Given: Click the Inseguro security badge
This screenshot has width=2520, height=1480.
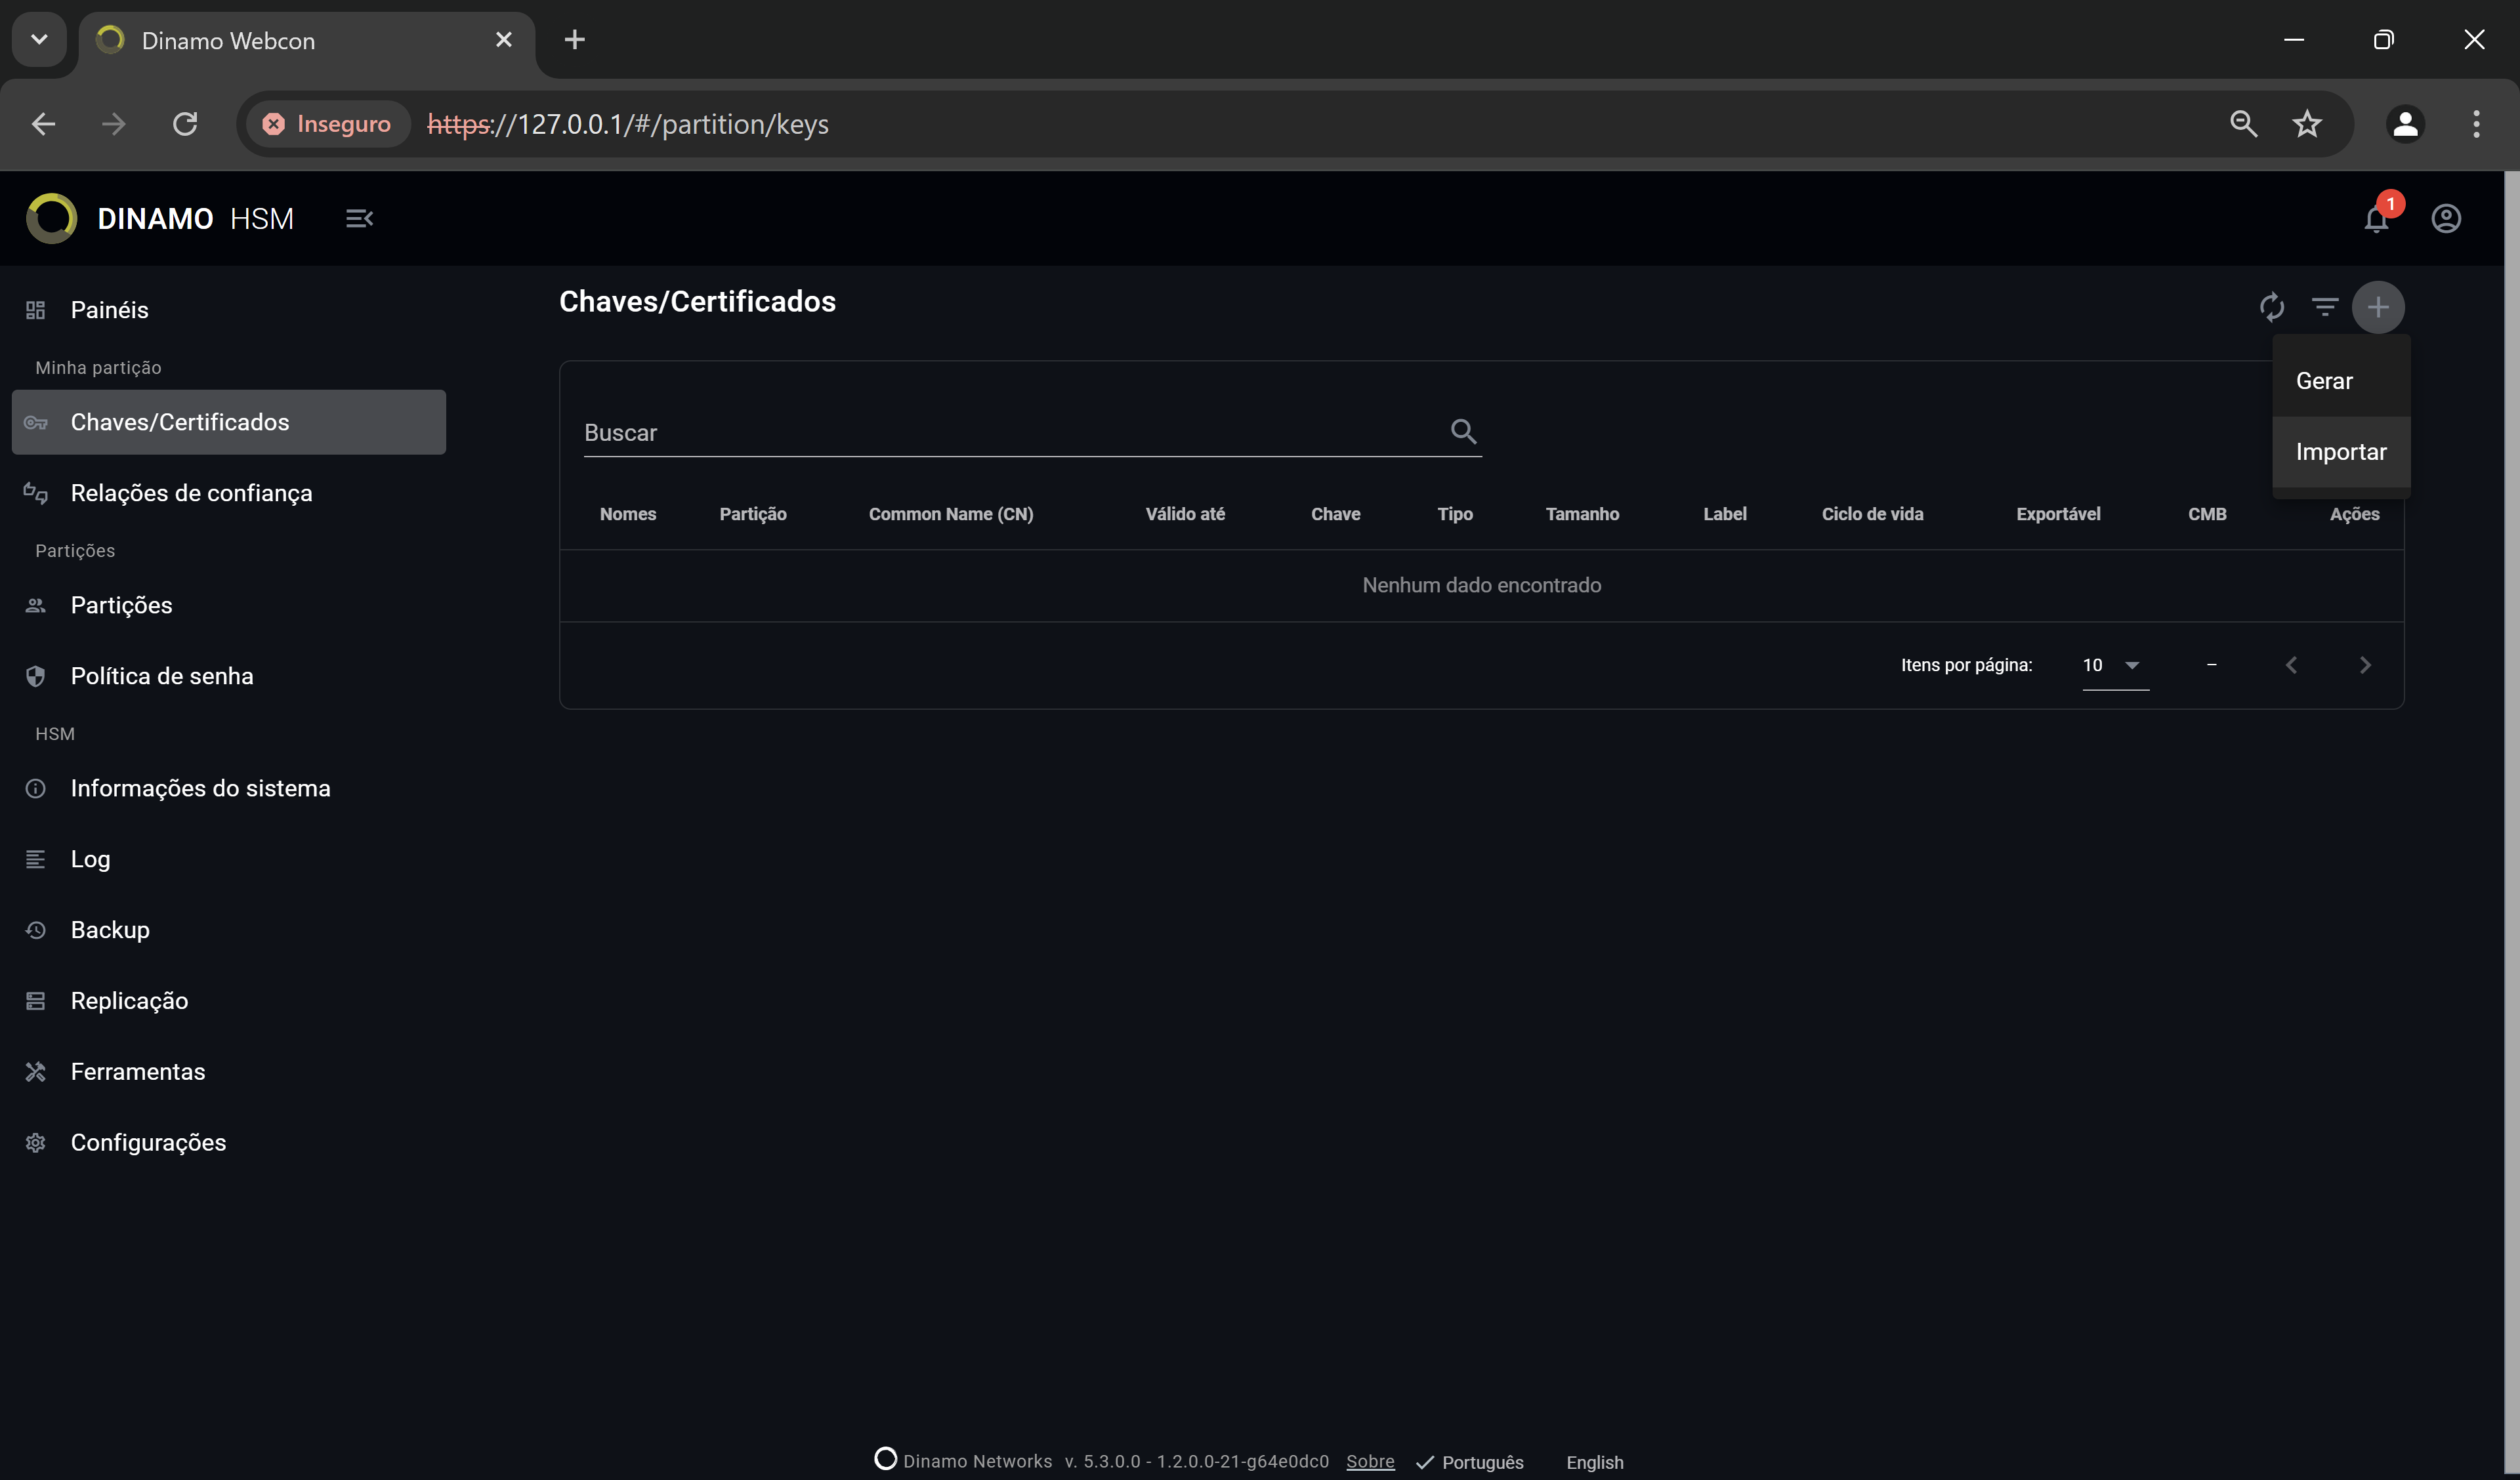Looking at the screenshot, I should click(x=328, y=124).
